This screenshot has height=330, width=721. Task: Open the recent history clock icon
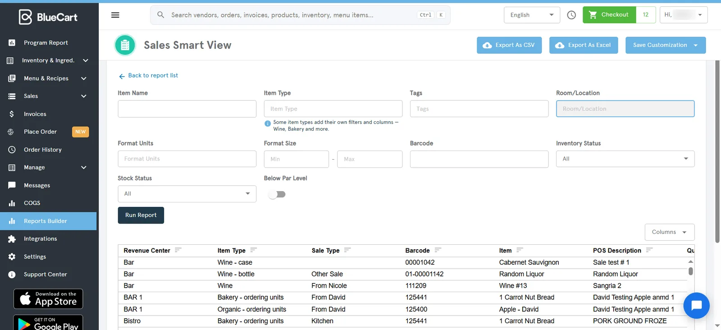[571, 15]
